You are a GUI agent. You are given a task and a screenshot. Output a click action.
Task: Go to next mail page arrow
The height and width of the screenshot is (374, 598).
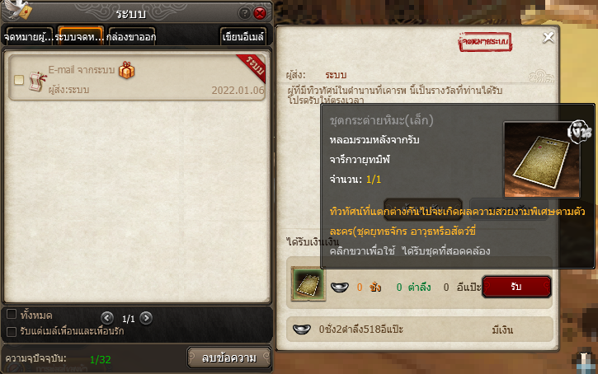[x=146, y=318]
